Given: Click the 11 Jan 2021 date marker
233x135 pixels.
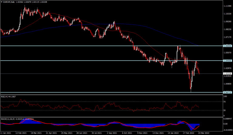Looking at the screenshot, I should click(6, 133).
